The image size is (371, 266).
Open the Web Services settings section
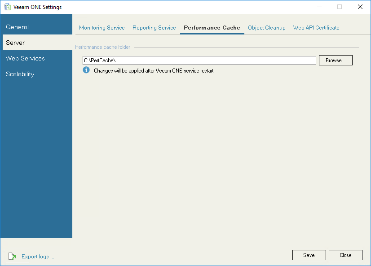pos(25,58)
